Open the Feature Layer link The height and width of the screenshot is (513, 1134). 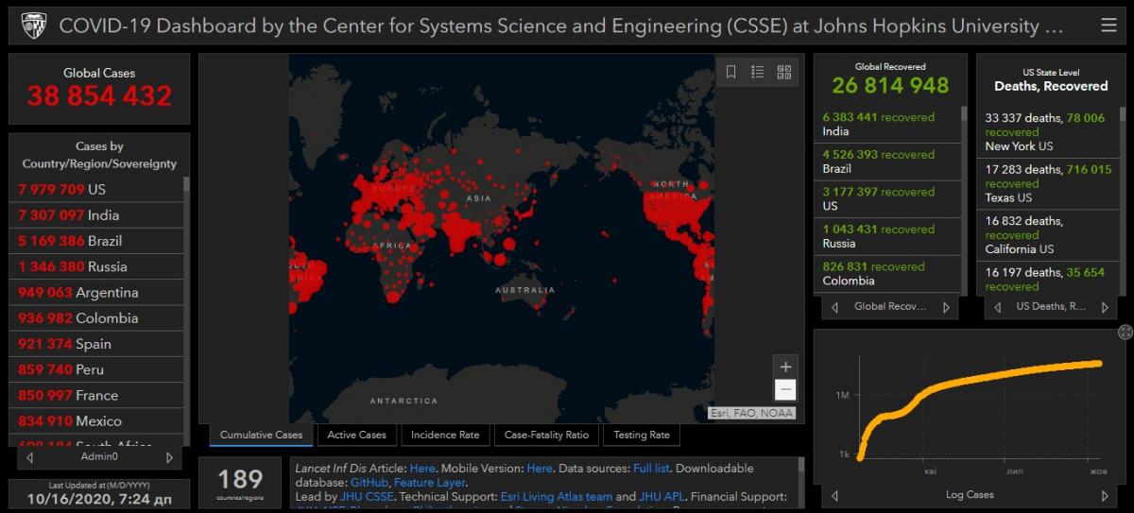click(429, 482)
